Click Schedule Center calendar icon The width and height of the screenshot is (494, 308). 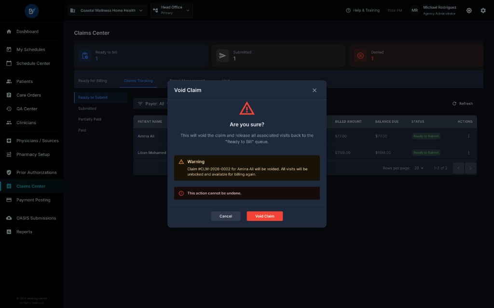click(x=9, y=63)
